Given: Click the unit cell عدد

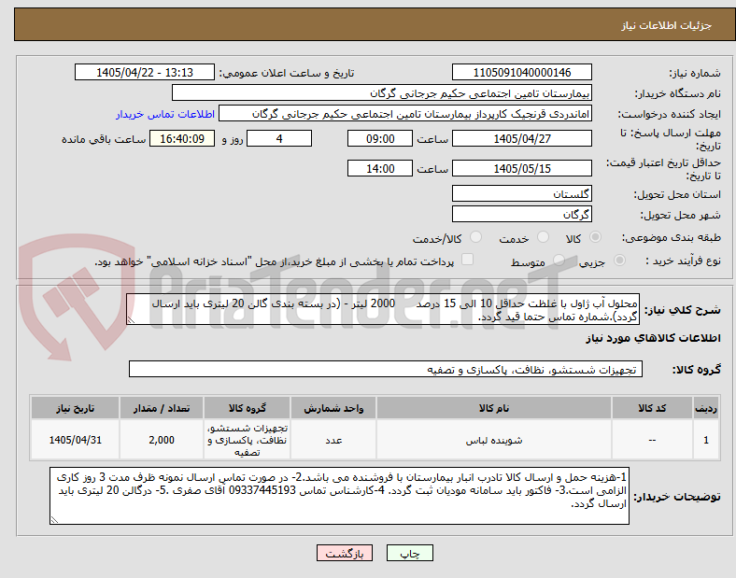Looking at the screenshot, I should (x=333, y=440).
